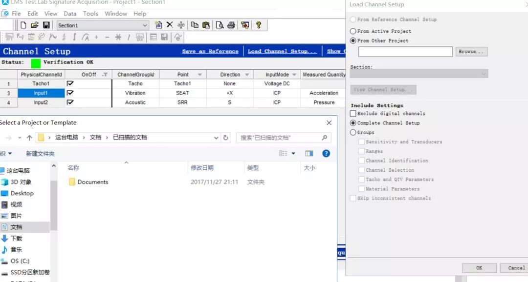Viewport: 528px width, 282px height.
Task: Click the grey save icon in second toolbar
Action: coord(164,37)
